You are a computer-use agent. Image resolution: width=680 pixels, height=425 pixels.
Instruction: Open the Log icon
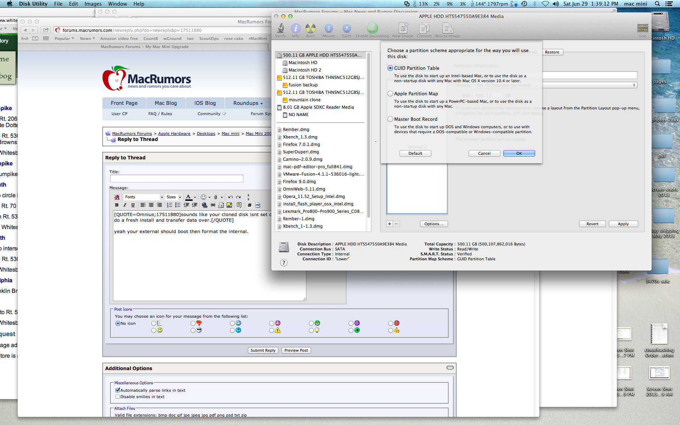(642, 29)
